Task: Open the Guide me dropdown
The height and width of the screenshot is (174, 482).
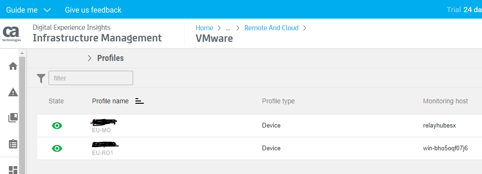Action: pos(28,10)
